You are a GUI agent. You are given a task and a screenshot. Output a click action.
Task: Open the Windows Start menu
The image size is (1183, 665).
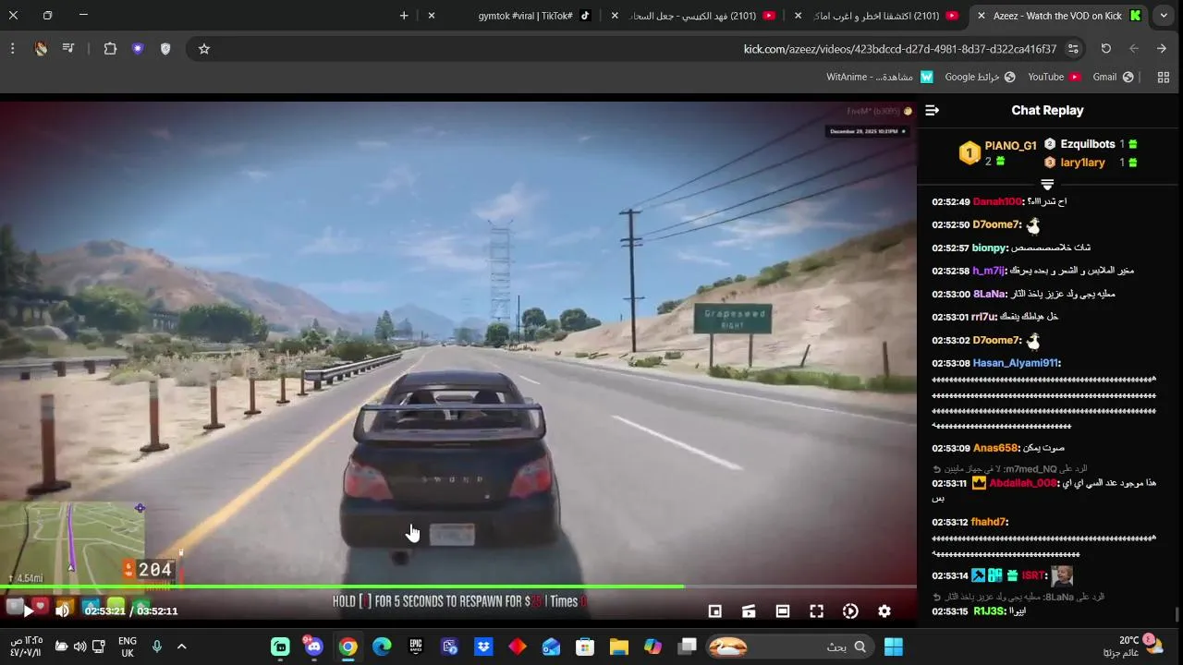tap(894, 647)
